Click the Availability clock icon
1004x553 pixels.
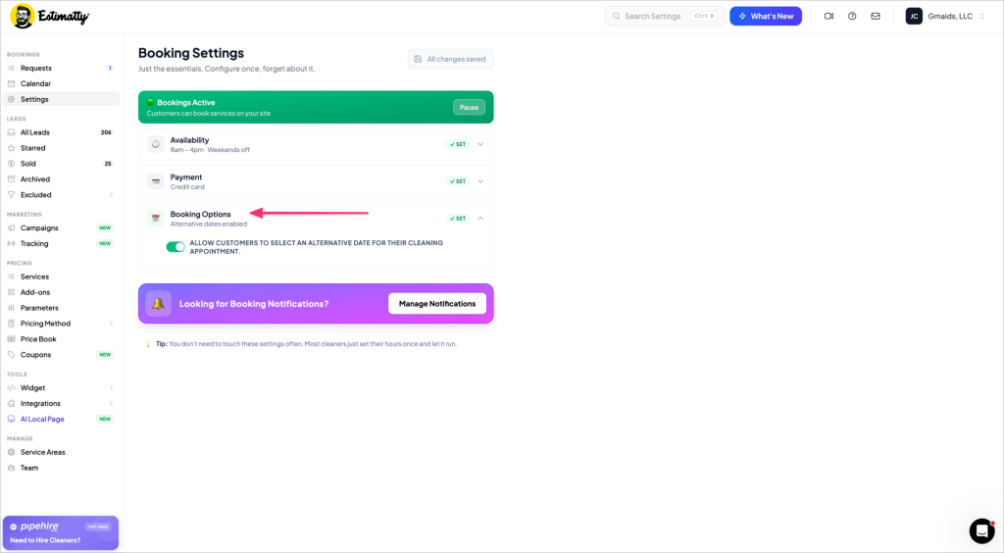(x=156, y=144)
